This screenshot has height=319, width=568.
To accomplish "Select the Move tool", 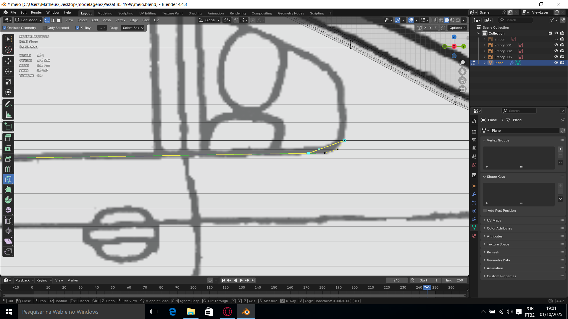I will pos(8,61).
